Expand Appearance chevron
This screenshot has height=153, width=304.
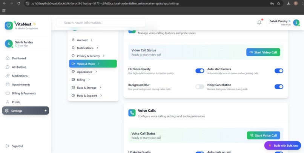tap(96, 72)
